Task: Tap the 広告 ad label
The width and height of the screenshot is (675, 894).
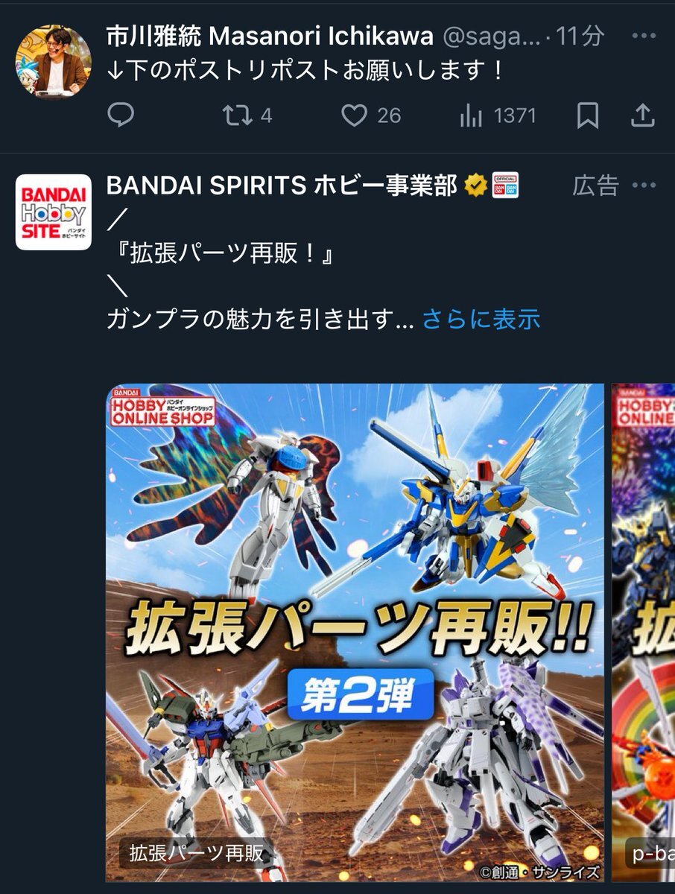Action: 595,186
